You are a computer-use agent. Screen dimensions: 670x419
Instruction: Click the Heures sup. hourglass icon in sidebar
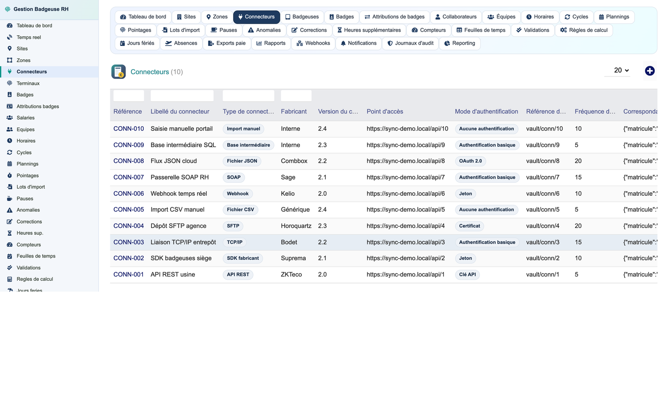(9, 233)
